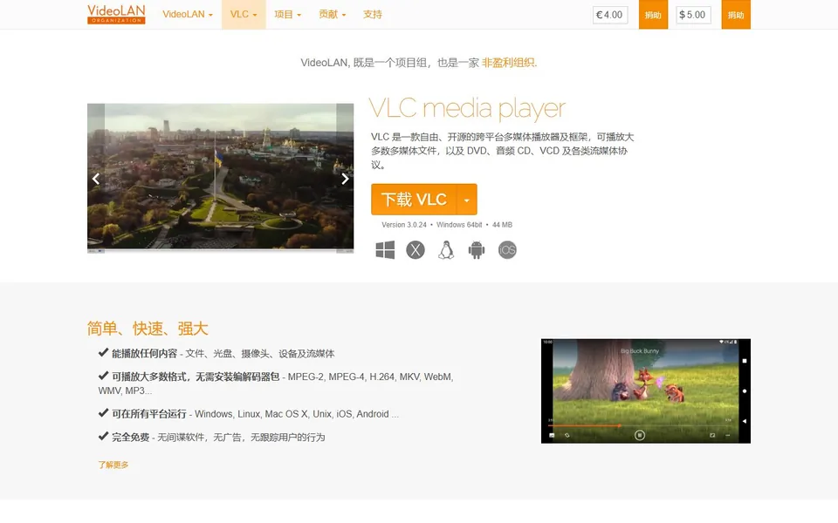Image resolution: width=838 pixels, height=523 pixels.
Task: Open the 非盈利组织 link
Action: point(509,63)
